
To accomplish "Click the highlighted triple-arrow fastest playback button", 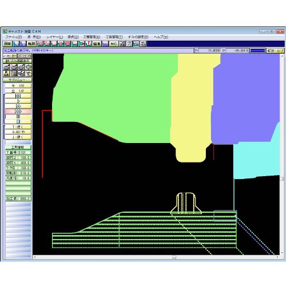I will tap(18, 112).
